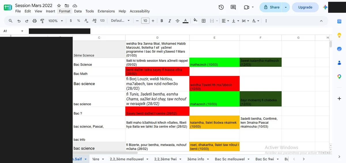Open the Edit menu
This screenshot has height=163, width=346.
coord(28,11)
